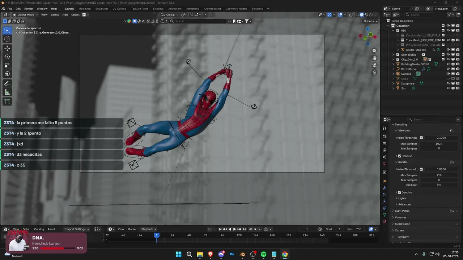
Task: Select the Transform tool
Action: tap(7, 74)
